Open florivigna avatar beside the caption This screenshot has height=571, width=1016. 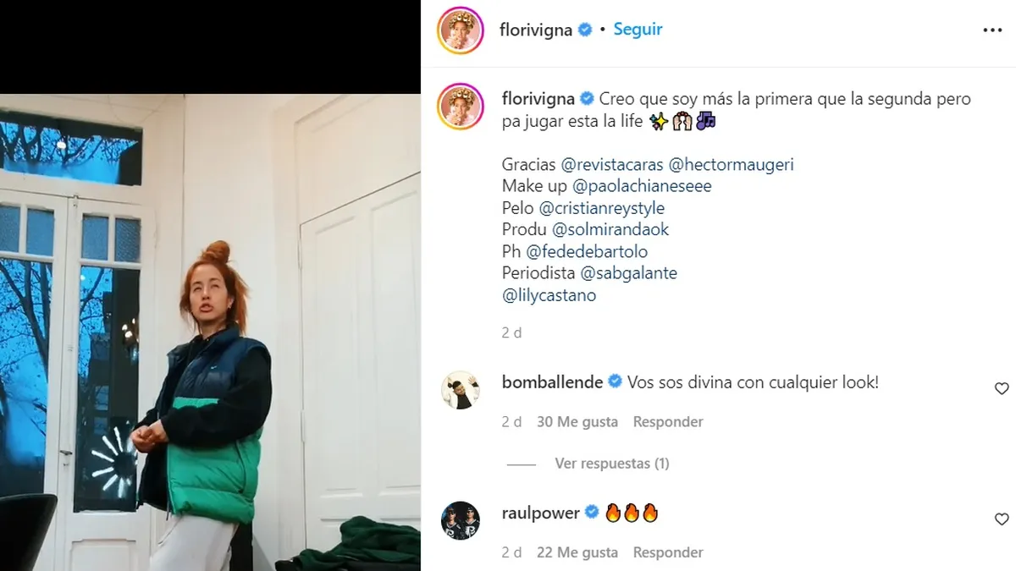[x=461, y=107]
